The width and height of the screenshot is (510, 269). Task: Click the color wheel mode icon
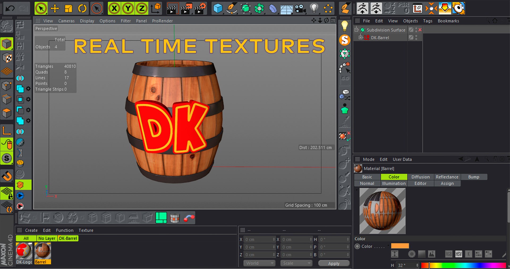[x=412, y=254]
